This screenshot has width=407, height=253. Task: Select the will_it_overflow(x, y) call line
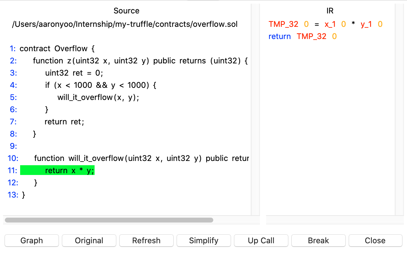pyautogui.click(x=98, y=97)
